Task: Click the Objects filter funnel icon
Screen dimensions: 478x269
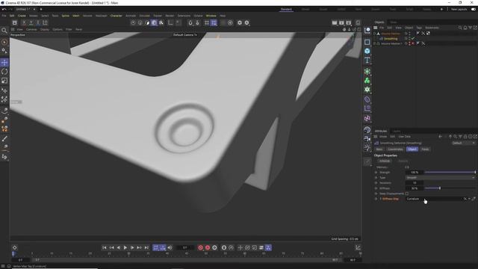Action: 470,28
